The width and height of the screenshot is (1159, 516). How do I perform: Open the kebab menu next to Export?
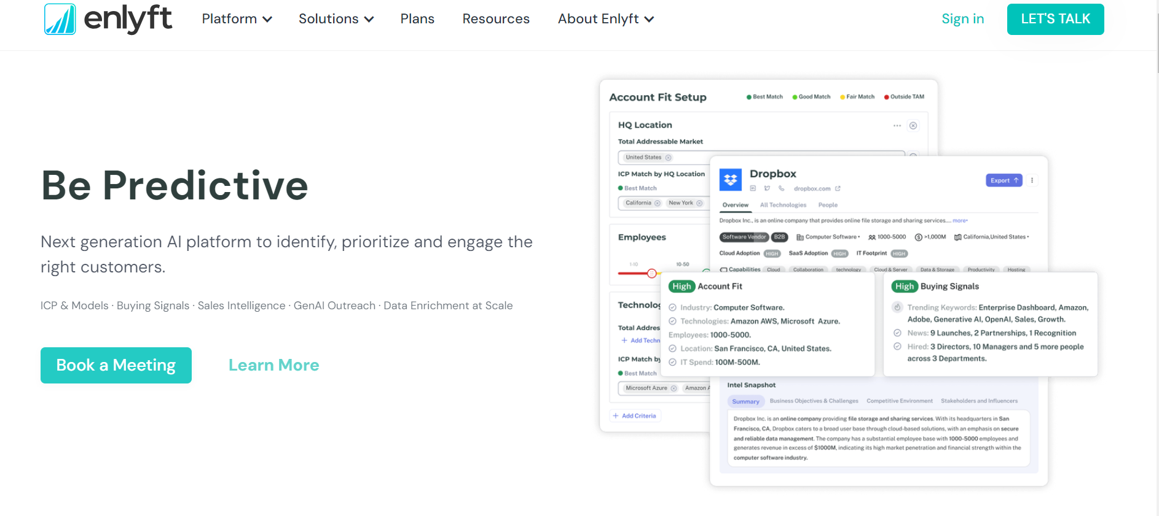(x=1032, y=180)
